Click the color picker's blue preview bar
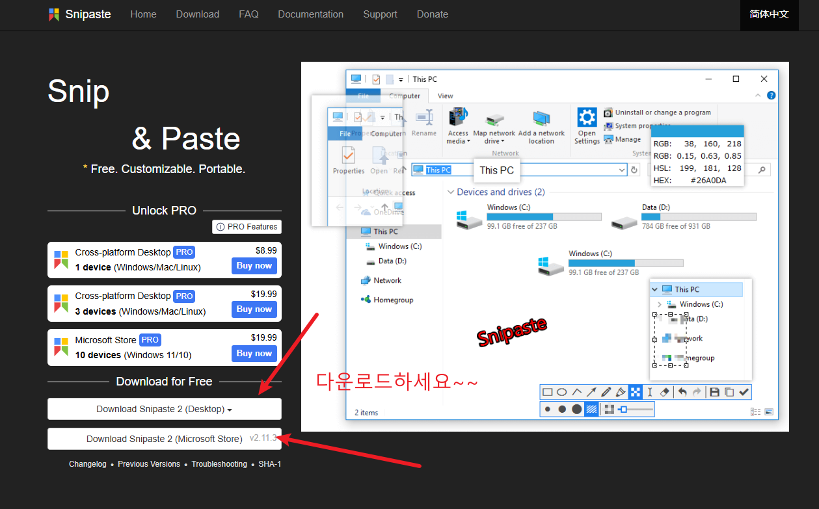Screen dimensions: 819x509 697,131
